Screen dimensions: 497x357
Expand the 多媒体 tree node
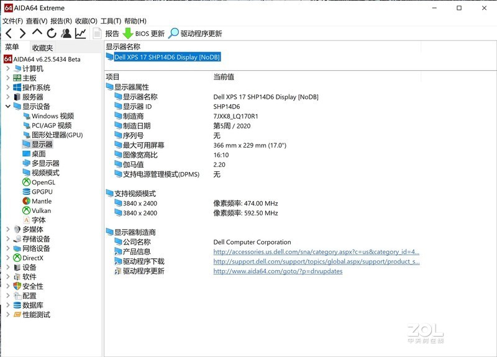[x=8, y=229]
